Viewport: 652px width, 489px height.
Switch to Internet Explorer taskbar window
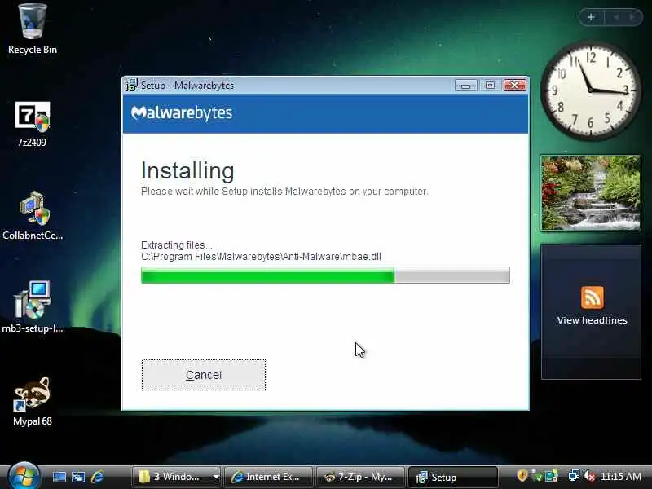tap(268, 477)
